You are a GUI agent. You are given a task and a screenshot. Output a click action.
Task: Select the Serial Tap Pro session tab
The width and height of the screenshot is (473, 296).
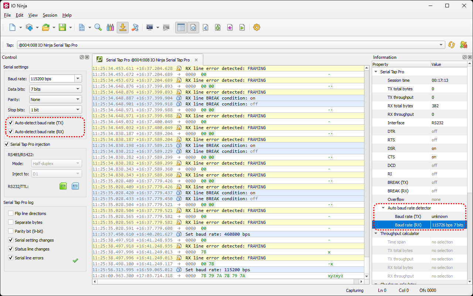coord(147,60)
